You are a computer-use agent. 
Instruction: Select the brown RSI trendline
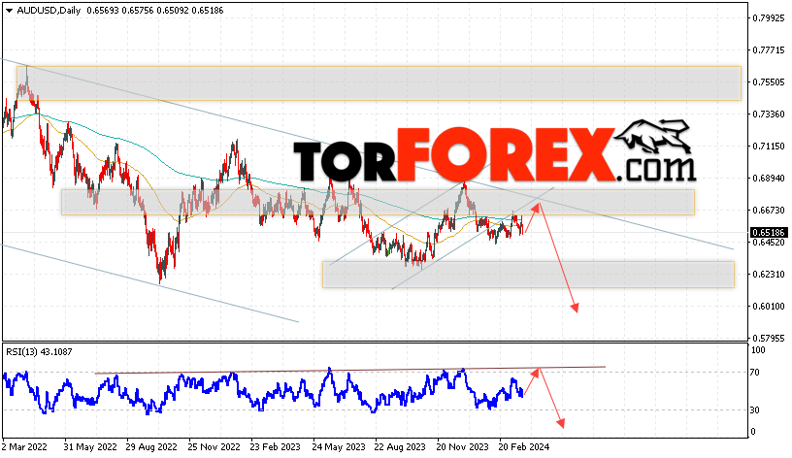pos(350,370)
